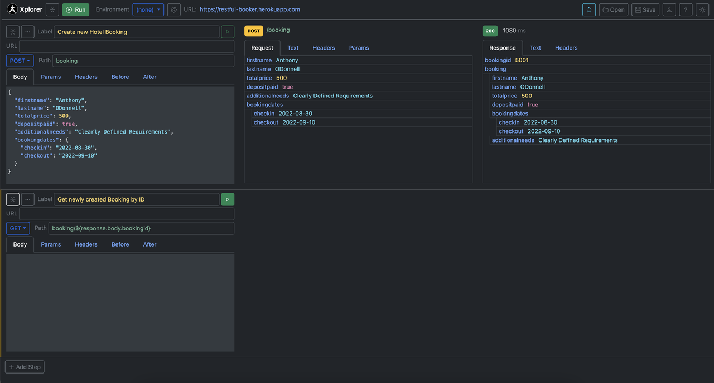Edit the Path field containing 'booking'

143,61
